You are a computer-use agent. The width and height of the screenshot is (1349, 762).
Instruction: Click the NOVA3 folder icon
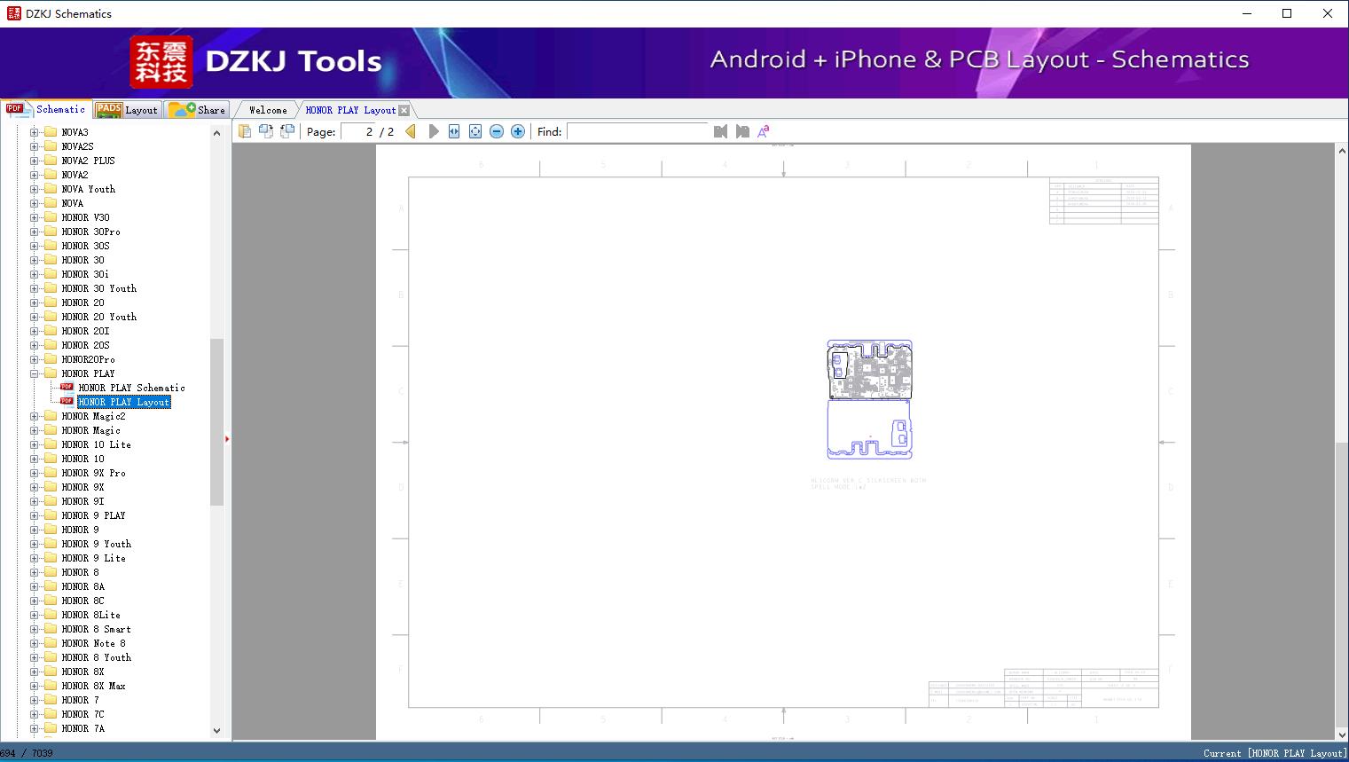(51, 132)
